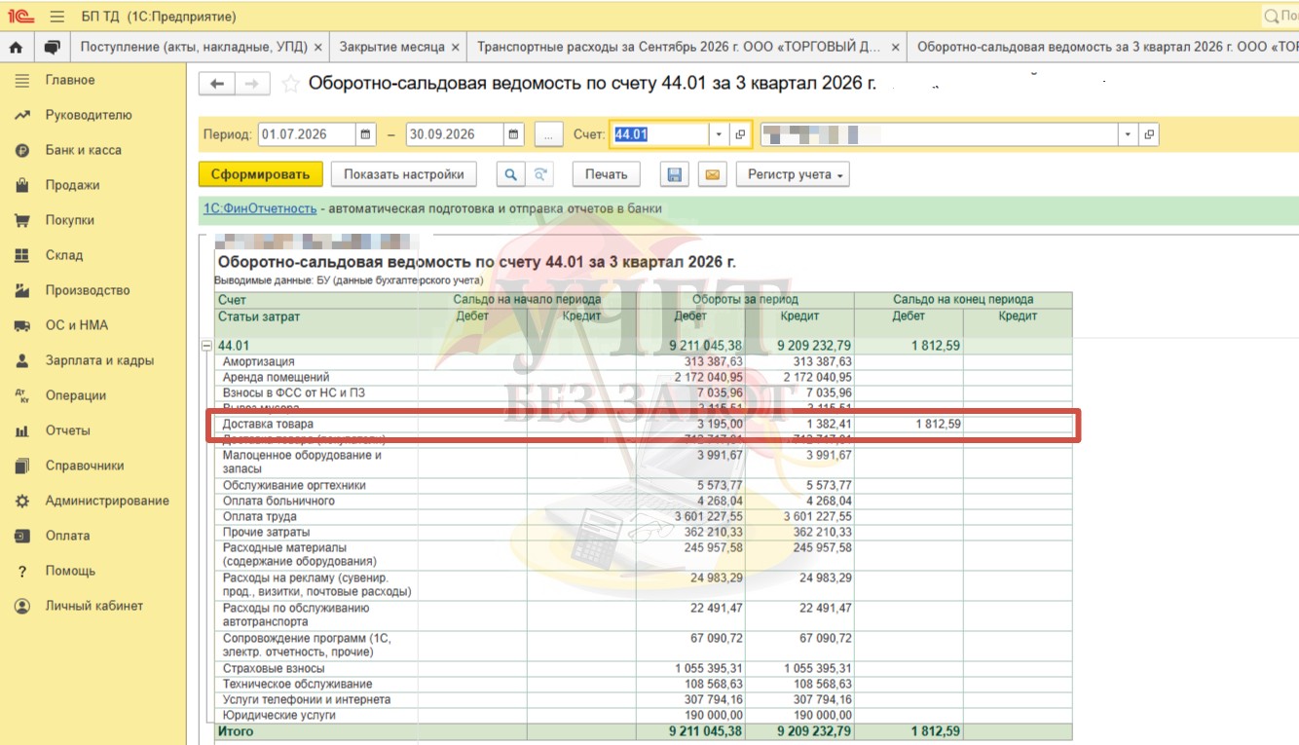This screenshot has width=1299, height=745.
Task: Open the Отчеты menu section
Action: (67, 430)
